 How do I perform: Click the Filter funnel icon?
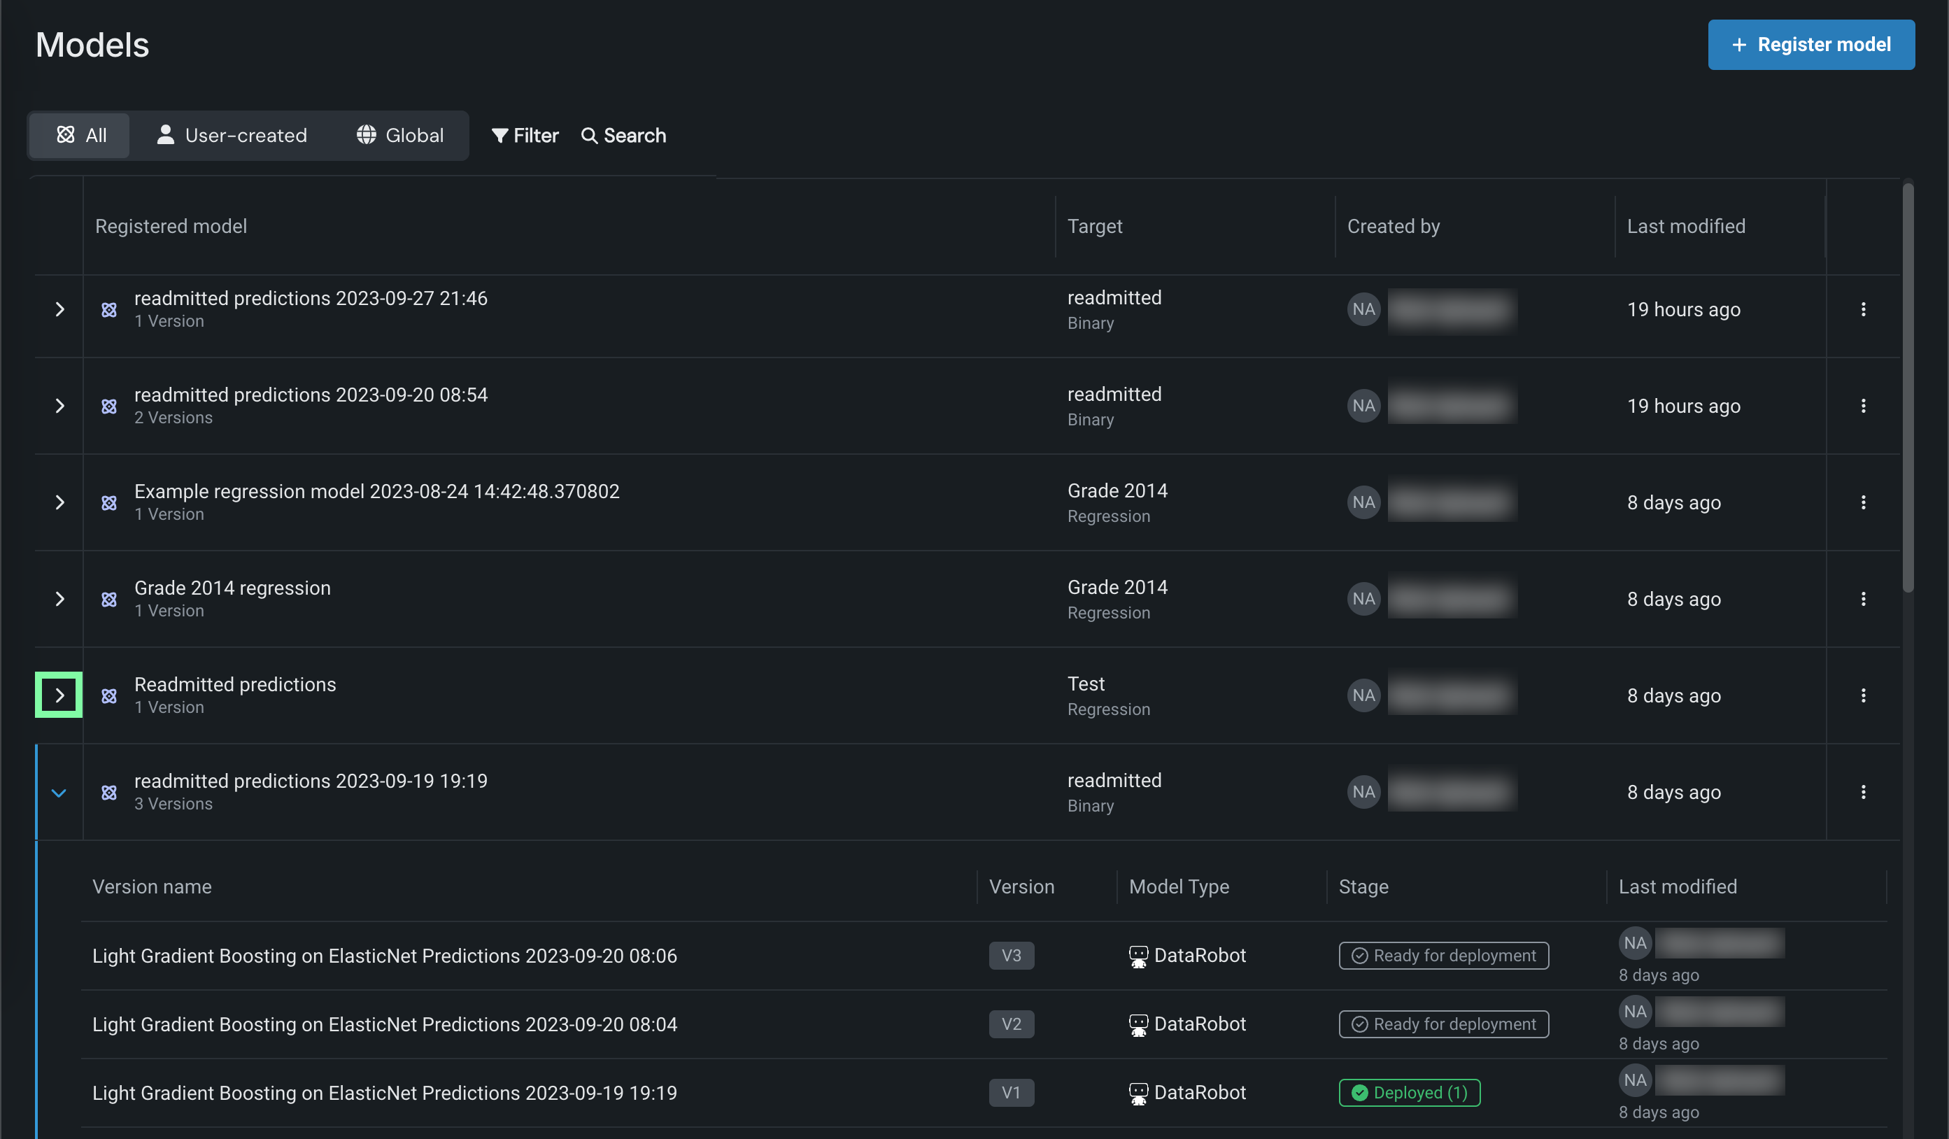coord(499,135)
